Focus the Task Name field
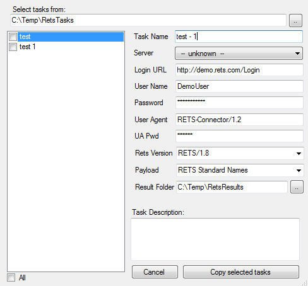Image resolution: width=308 pixels, height=286 pixels. tap(239, 37)
